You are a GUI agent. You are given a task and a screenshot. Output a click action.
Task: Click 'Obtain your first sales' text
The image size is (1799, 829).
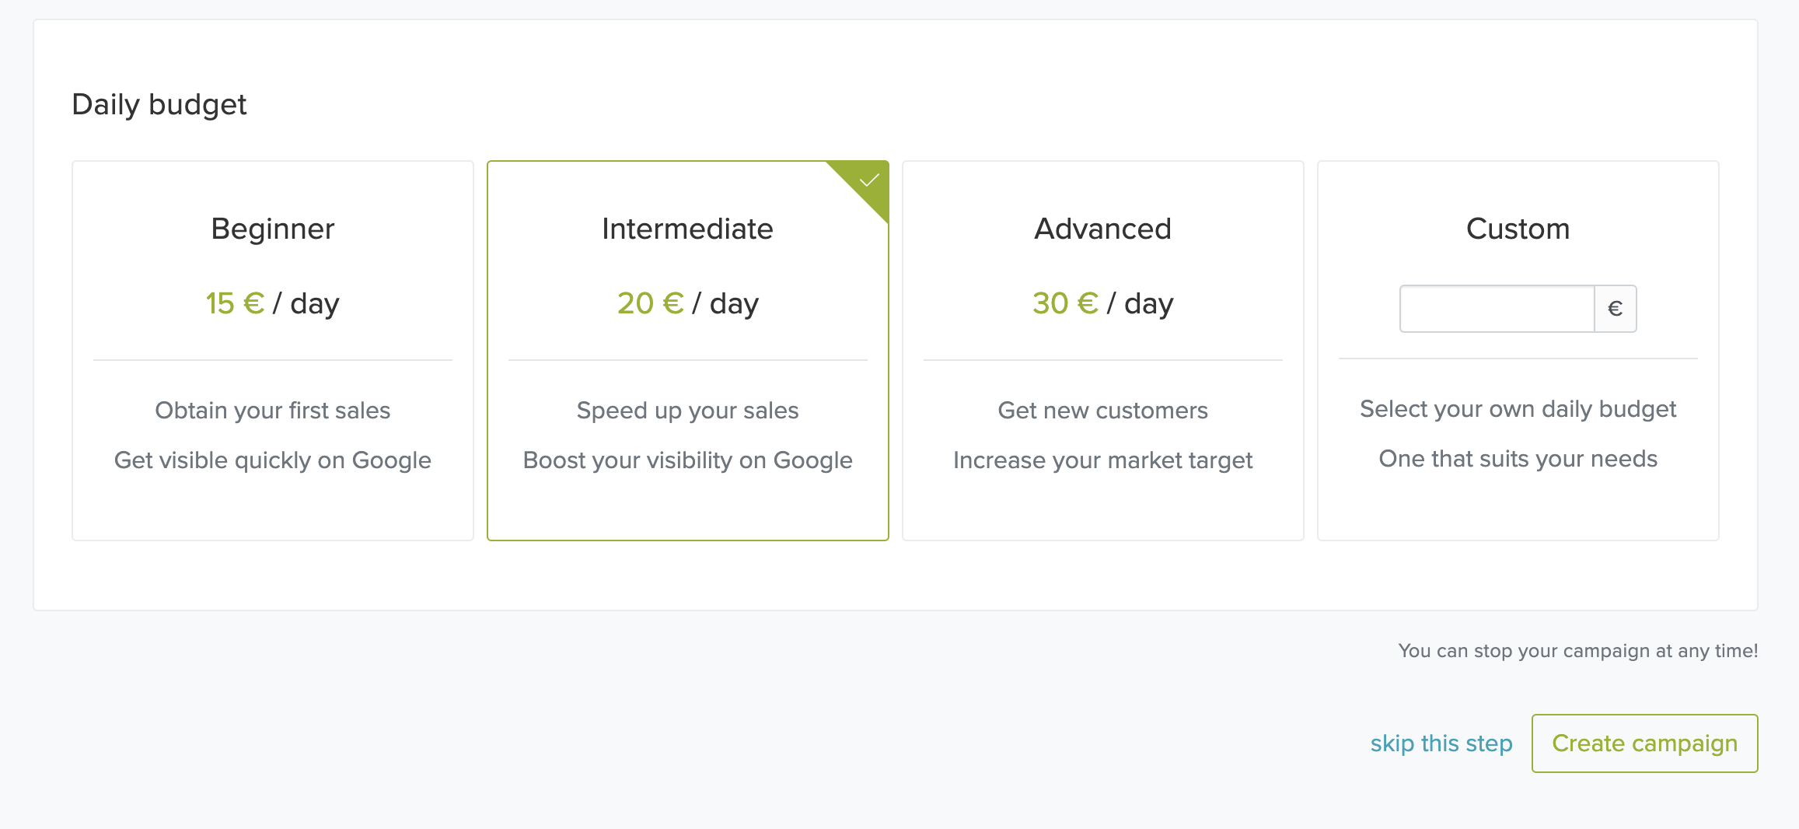273,411
